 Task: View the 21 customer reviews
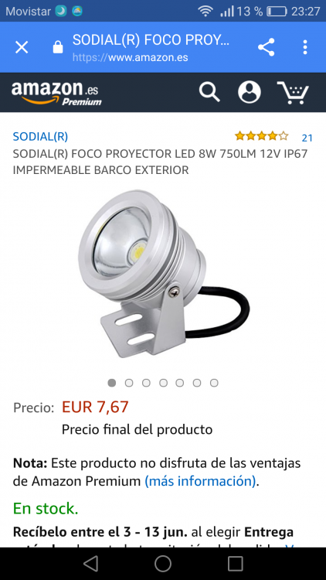[x=307, y=138]
